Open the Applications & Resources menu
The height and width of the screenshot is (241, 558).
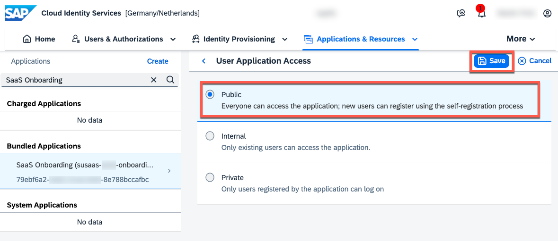click(x=361, y=39)
